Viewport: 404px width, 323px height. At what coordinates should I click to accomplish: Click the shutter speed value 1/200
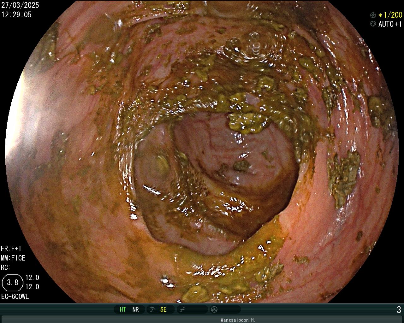390,15
